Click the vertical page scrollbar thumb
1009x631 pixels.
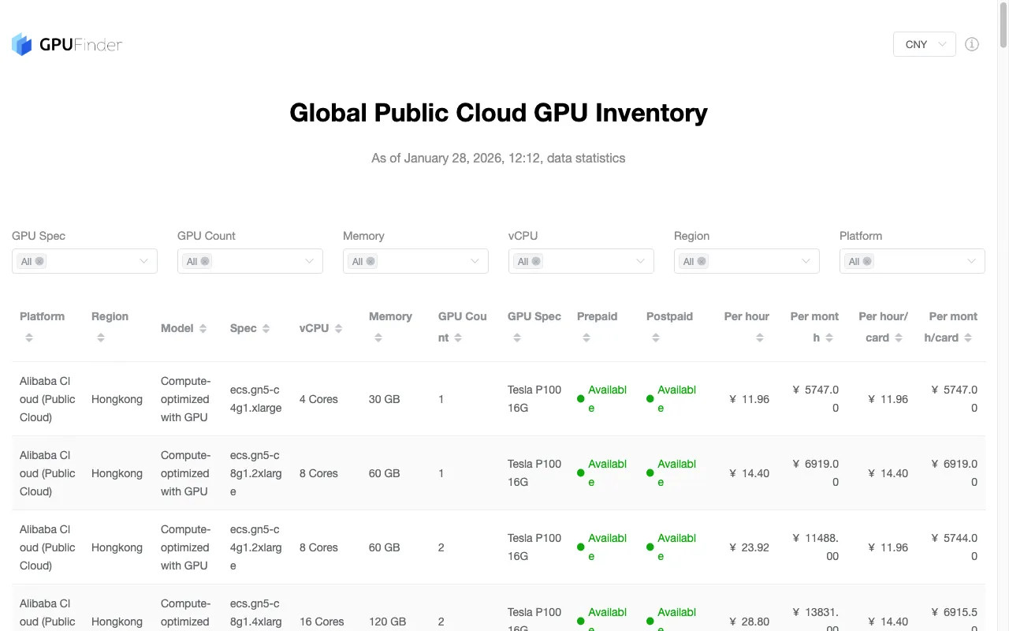click(x=1003, y=24)
